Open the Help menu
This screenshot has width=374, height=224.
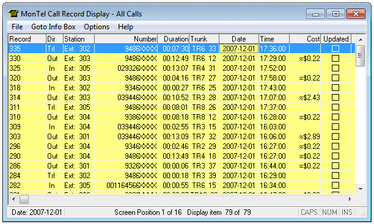coord(125,27)
